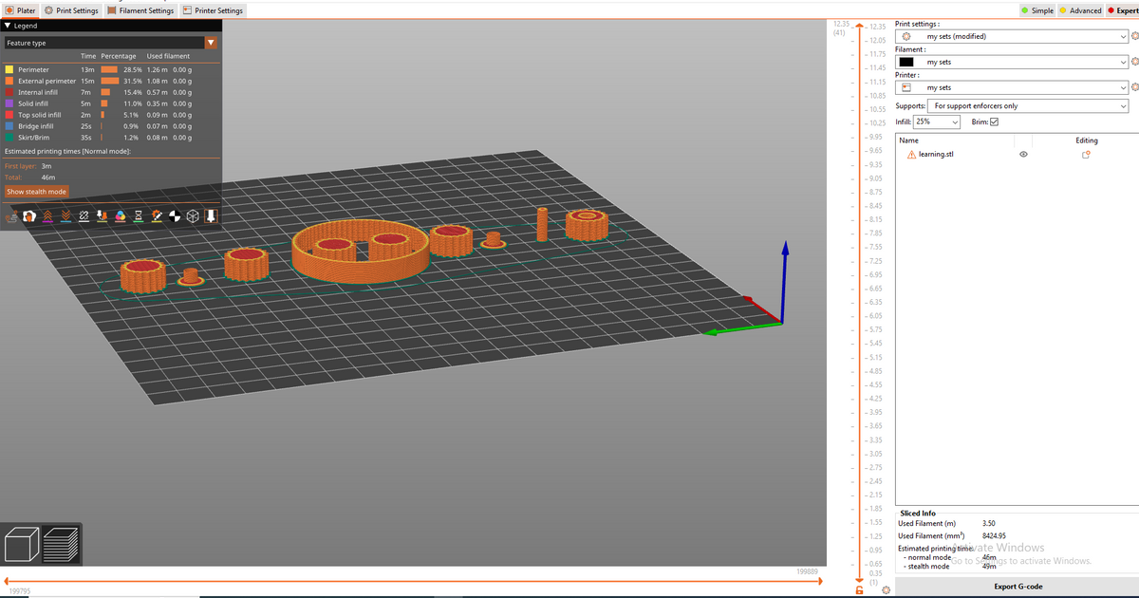Screen dimensions: 1139x598
Task: Click the black filament color swatch
Action: click(x=906, y=62)
